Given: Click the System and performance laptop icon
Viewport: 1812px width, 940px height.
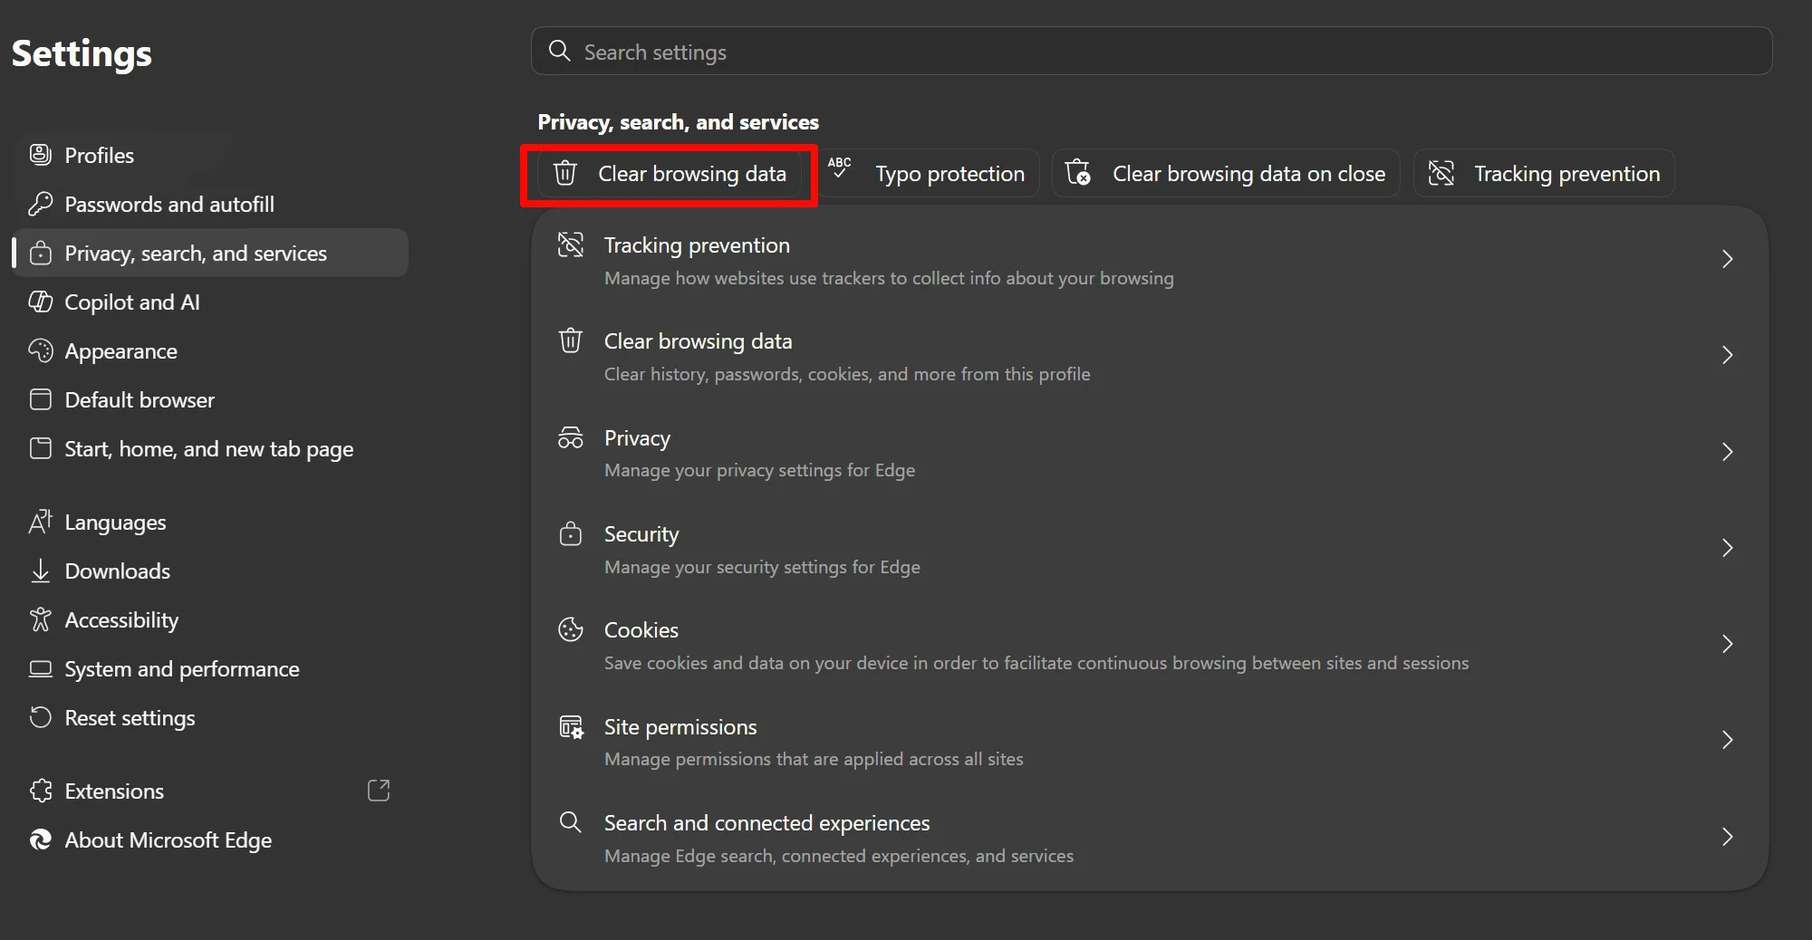Looking at the screenshot, I should (41, 668).
